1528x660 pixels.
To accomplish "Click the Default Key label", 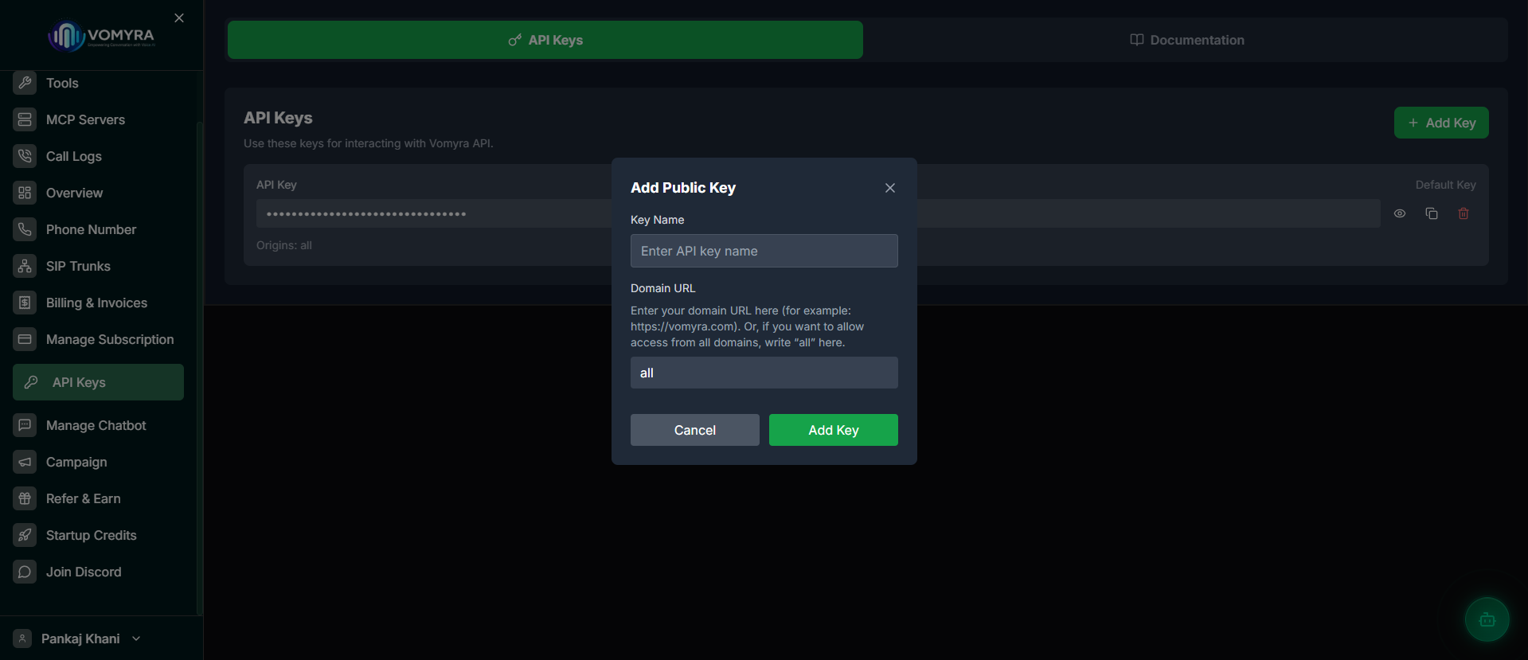I will point(1445,185).
